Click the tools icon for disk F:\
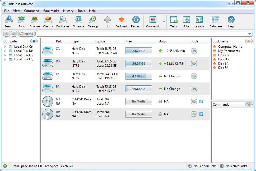The height and width of the screenshot is (171, 256). (x=194, y=89)
